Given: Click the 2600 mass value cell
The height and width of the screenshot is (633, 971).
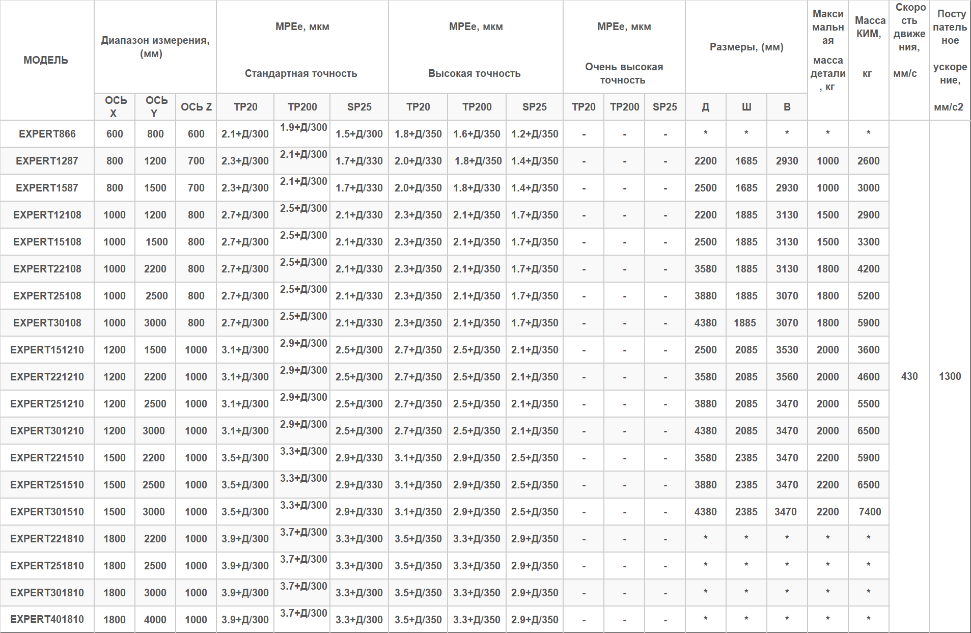Looking at the screenshot, I should point(868,161).
